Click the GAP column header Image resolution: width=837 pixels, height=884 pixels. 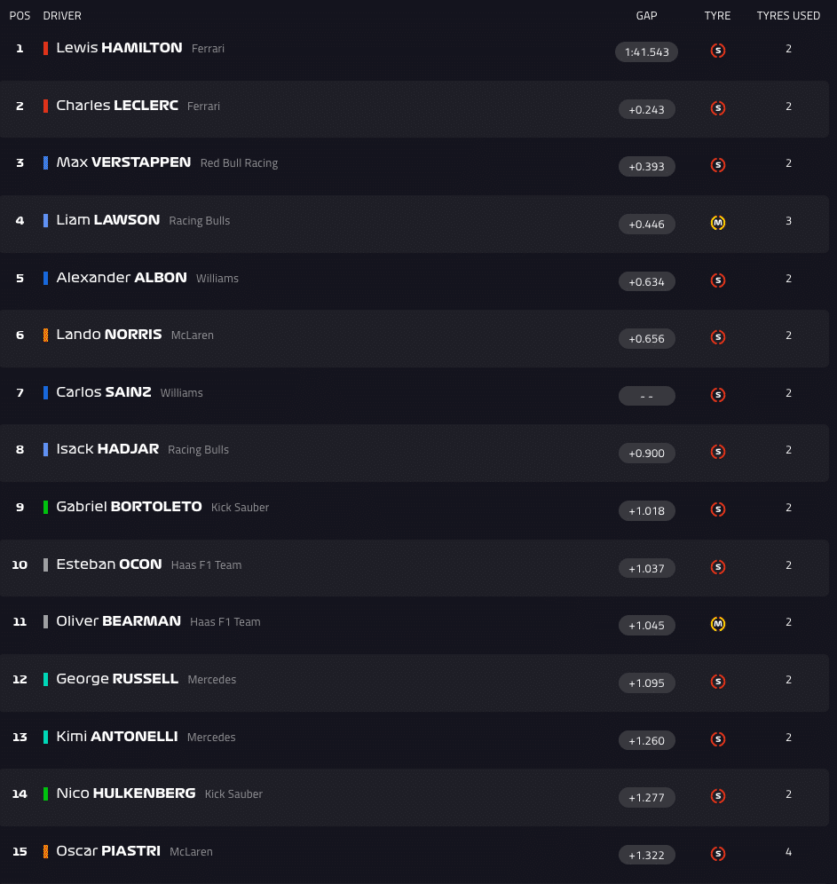pos(646,16)
